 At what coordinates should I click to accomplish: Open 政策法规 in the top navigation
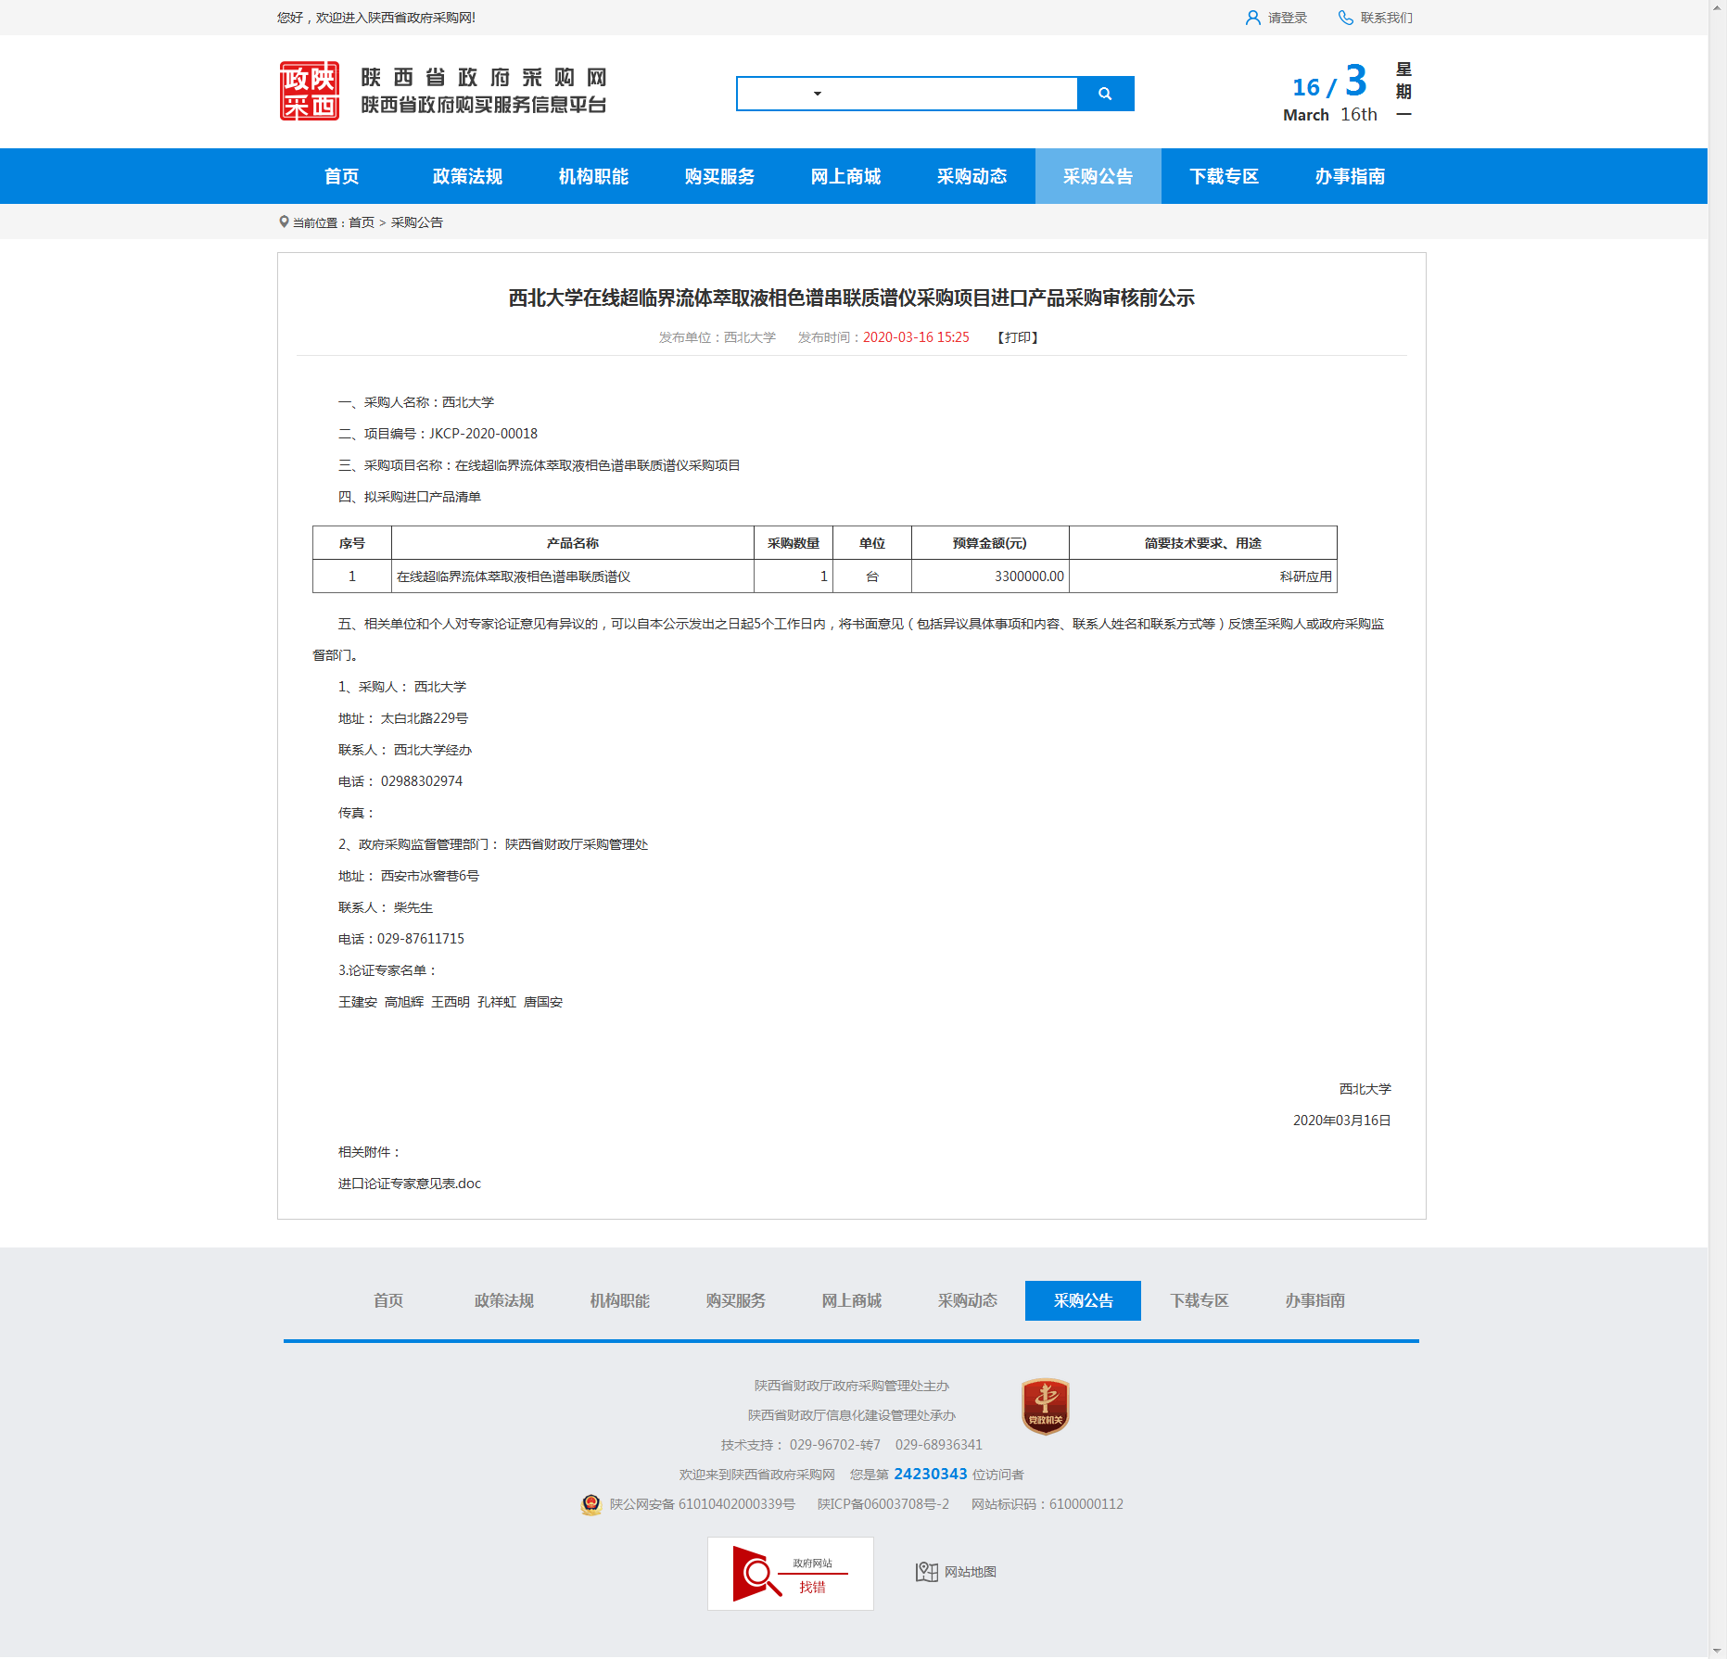coord(467,176)
